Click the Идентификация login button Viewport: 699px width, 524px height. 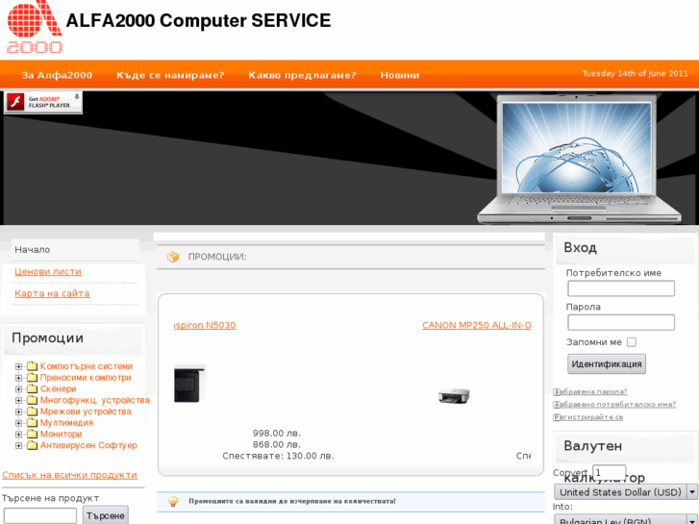(607, 363)
